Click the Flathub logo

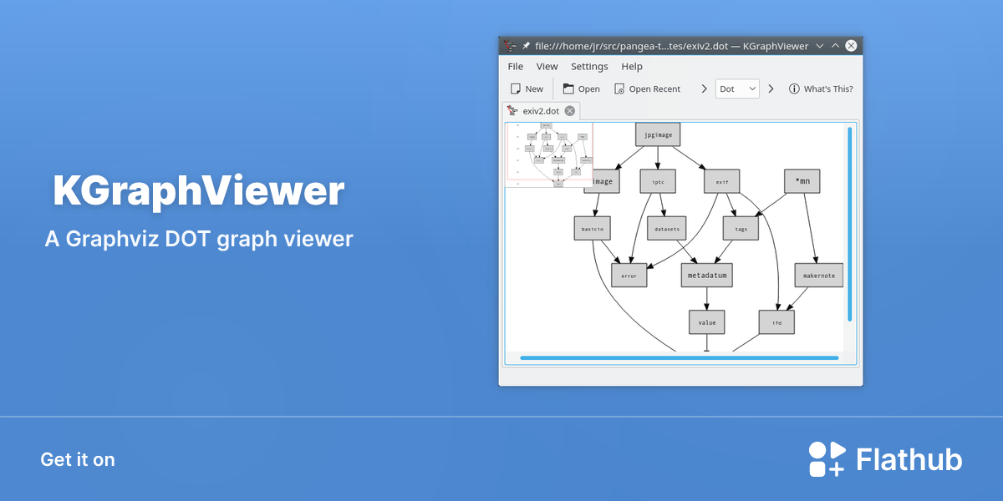coord(885,459)
